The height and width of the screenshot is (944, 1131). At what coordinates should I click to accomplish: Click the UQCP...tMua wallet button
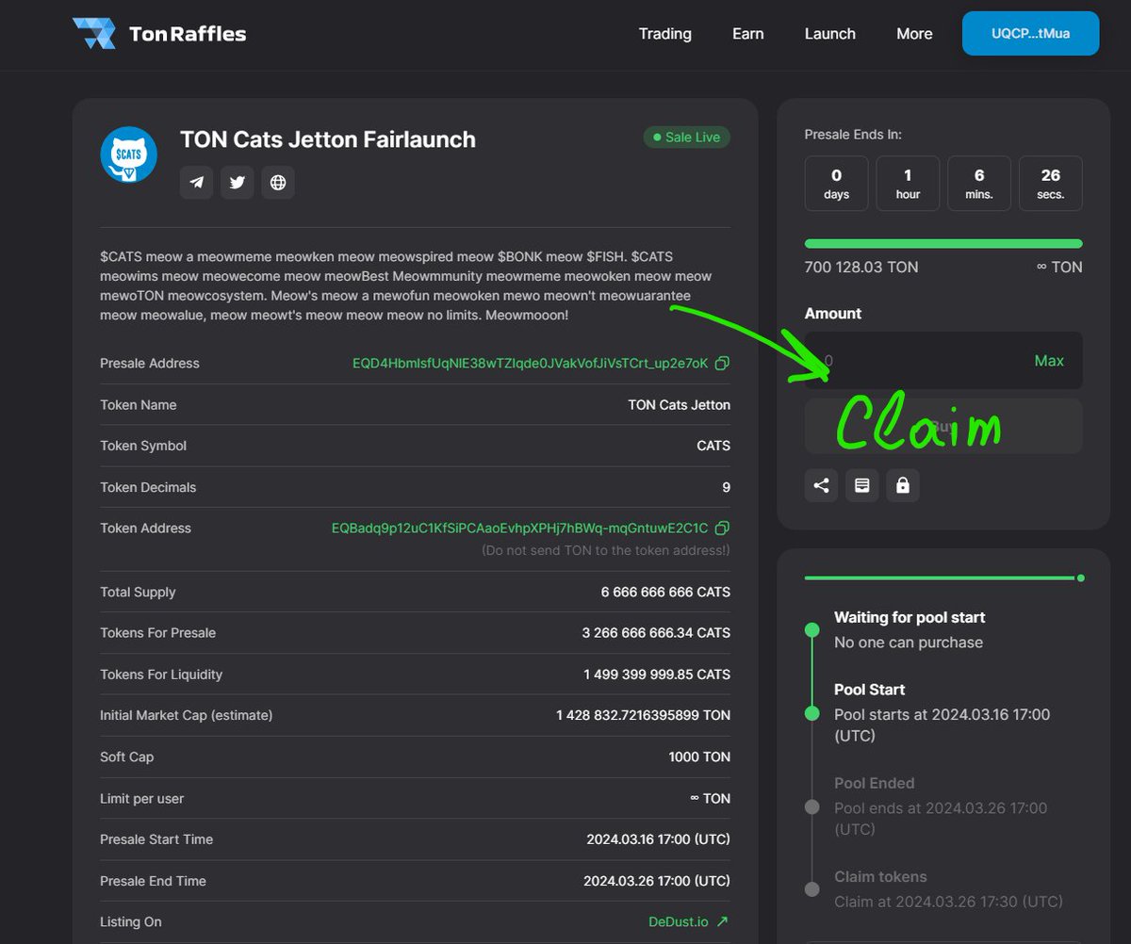coord(1030,34)
